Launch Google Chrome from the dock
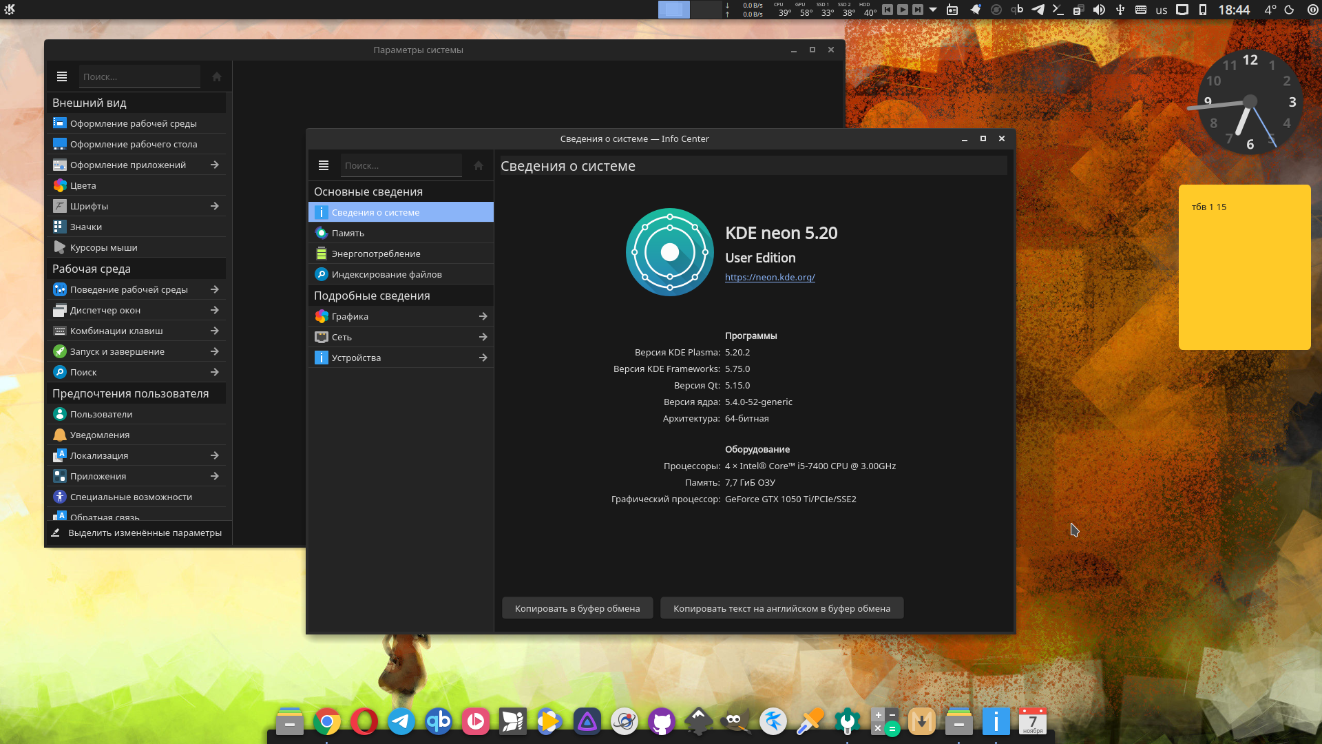Screen dimensions: 1322x744 click(328, 721)
